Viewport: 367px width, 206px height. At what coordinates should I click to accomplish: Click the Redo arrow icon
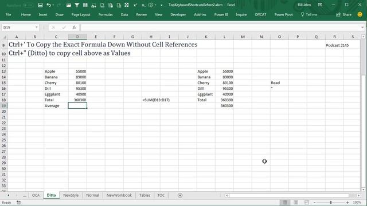58,5
